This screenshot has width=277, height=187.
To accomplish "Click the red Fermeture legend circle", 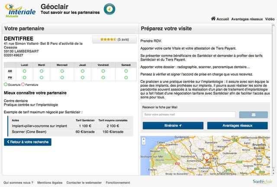I will coord(23,84).
